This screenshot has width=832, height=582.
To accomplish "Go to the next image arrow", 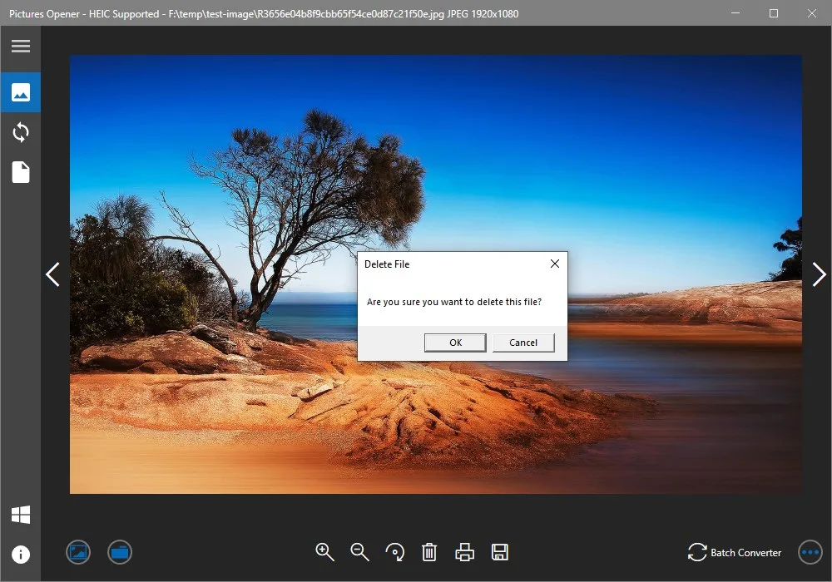I will point(819,274).
